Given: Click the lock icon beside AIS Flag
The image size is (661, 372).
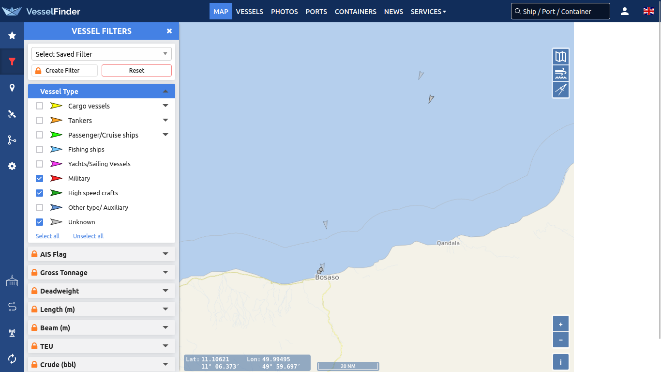Looking at the screenshot, I should [34, 254].
